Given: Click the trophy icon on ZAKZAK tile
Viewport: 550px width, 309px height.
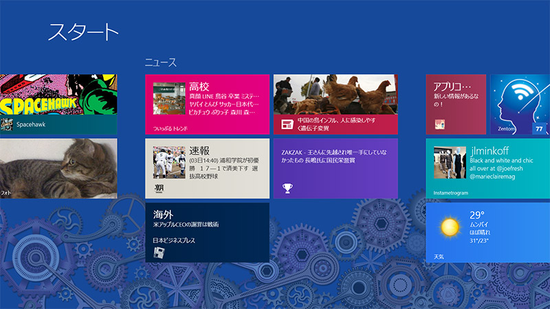Looking at the screenshot, I should (x=288, y=188).
